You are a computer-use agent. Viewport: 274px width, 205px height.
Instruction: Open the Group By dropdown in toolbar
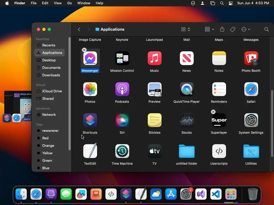tap(209, 29)
